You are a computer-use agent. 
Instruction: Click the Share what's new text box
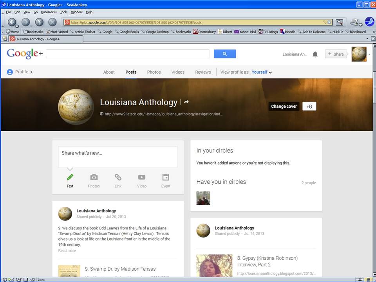(x=118, y=157)
